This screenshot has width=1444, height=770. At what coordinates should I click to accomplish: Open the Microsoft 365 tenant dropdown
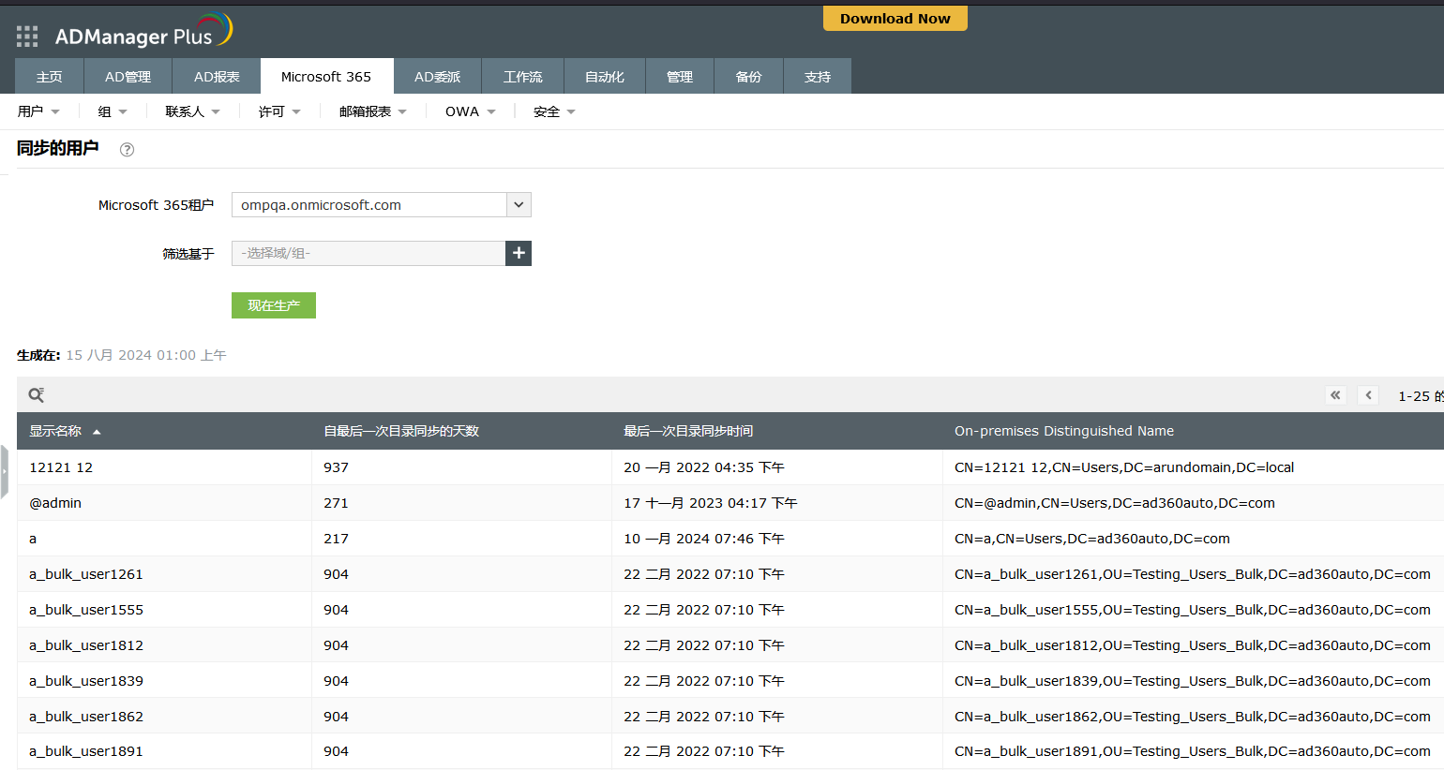pyautogui.click(x=519, y=205)
